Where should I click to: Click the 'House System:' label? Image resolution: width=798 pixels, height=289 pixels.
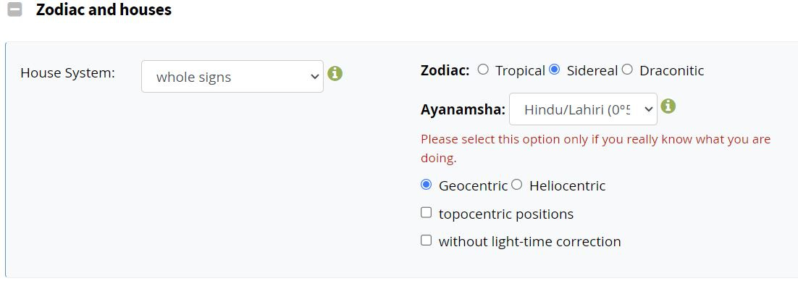click(67, 72)
